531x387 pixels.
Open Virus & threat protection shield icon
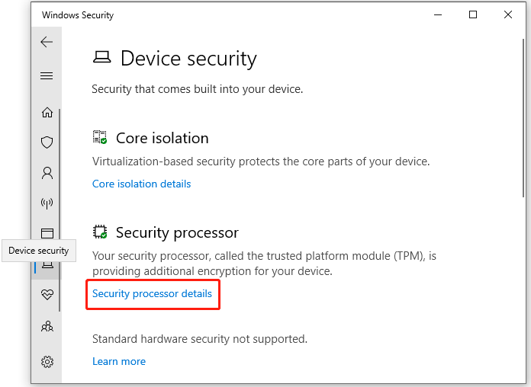[x=47, y=142]
